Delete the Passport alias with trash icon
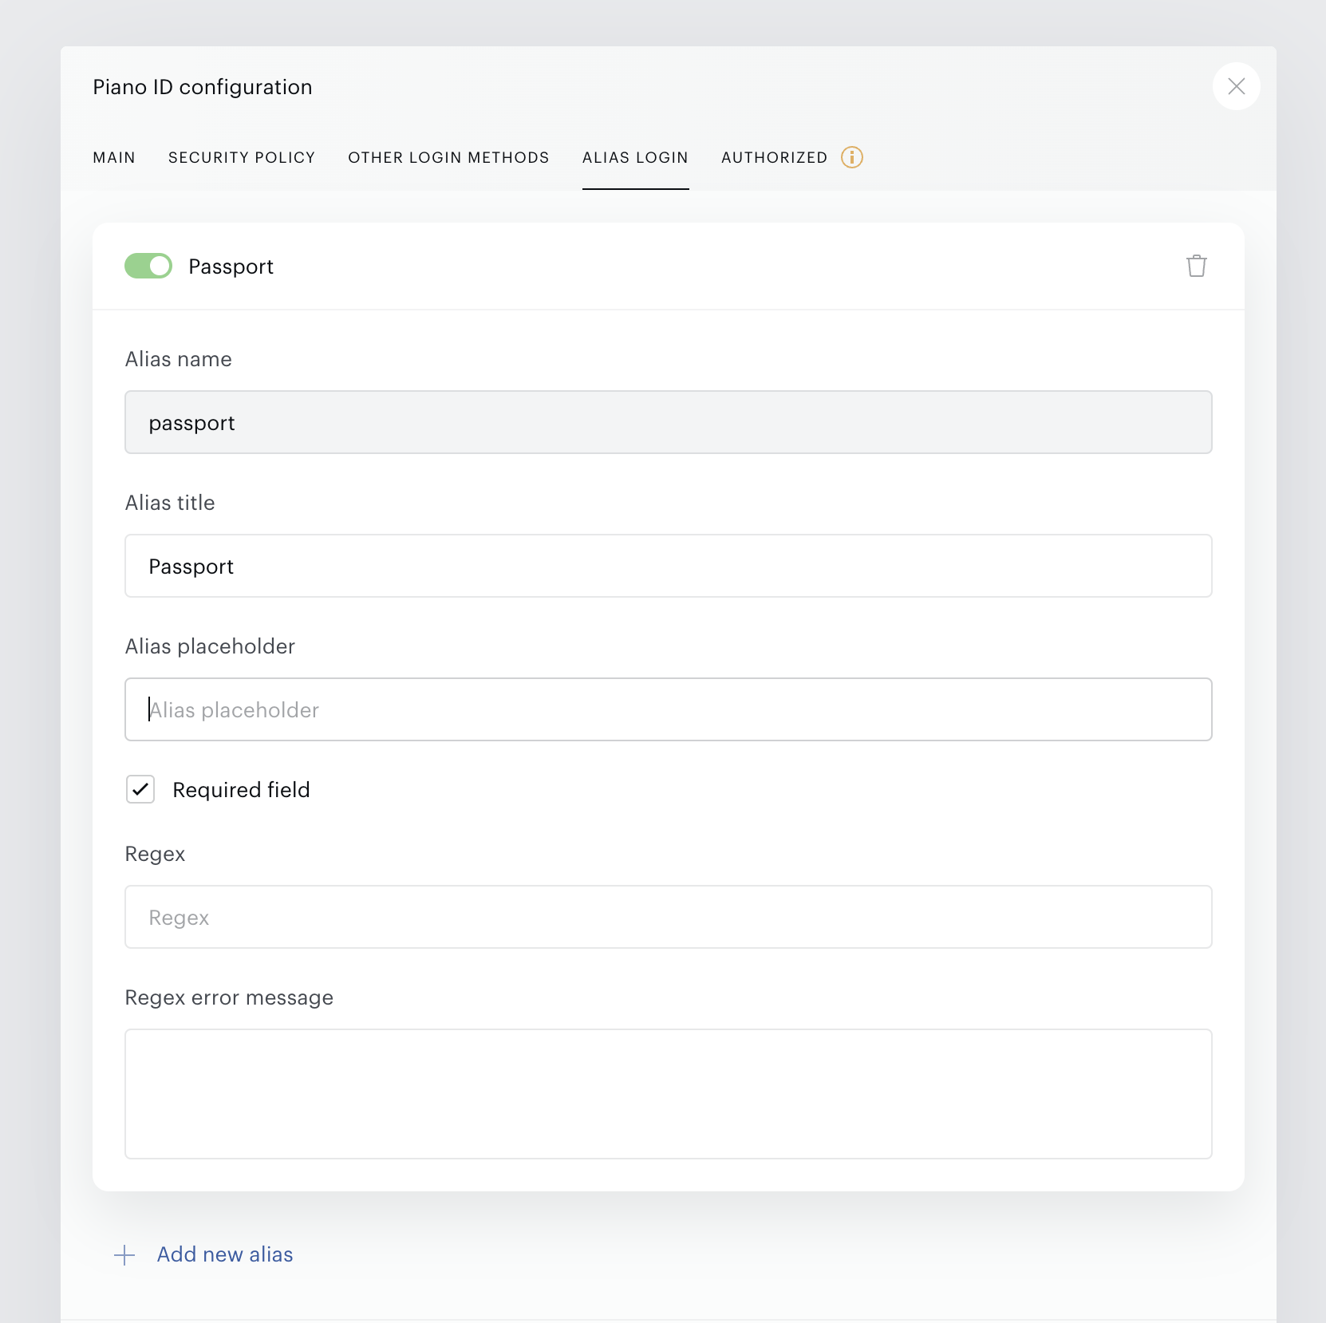 [x=1196, y=266]
